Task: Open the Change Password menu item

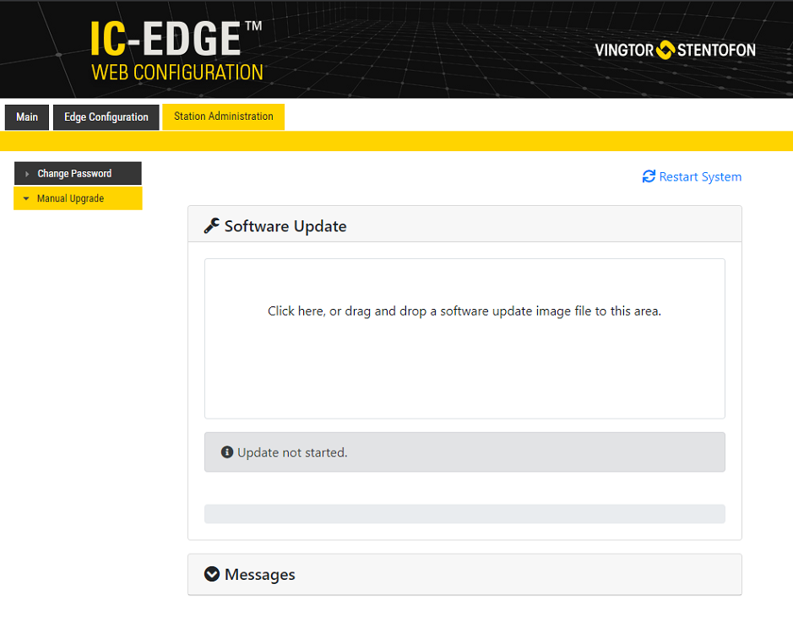Action: (74, 174)
